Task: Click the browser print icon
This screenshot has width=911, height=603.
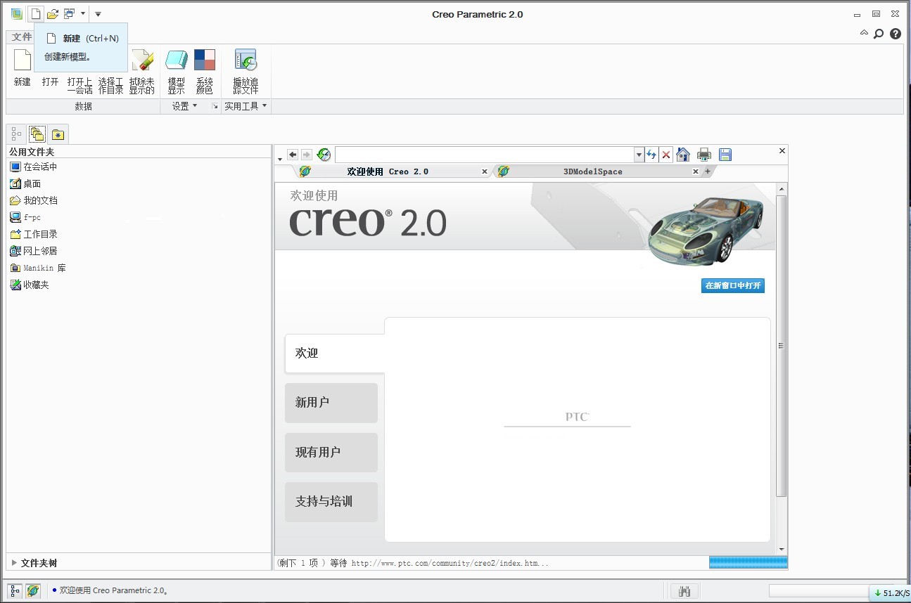Action: pyautogui.click(x=704, y=155)
